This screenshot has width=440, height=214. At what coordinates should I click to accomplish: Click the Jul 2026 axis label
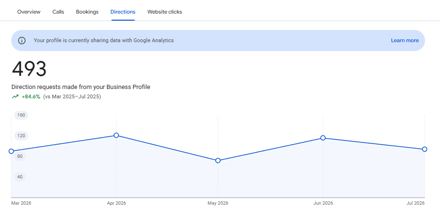pyautogui.click(x=416, y=203)
